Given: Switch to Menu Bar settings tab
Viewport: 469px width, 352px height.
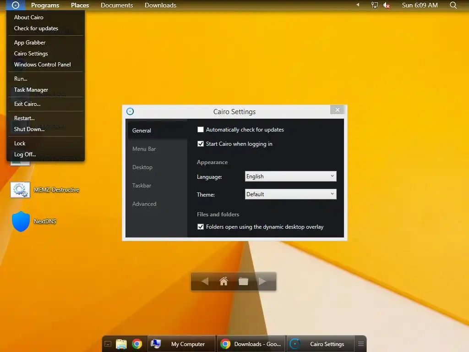Looking at the screenshot, I should click(158, 149).
